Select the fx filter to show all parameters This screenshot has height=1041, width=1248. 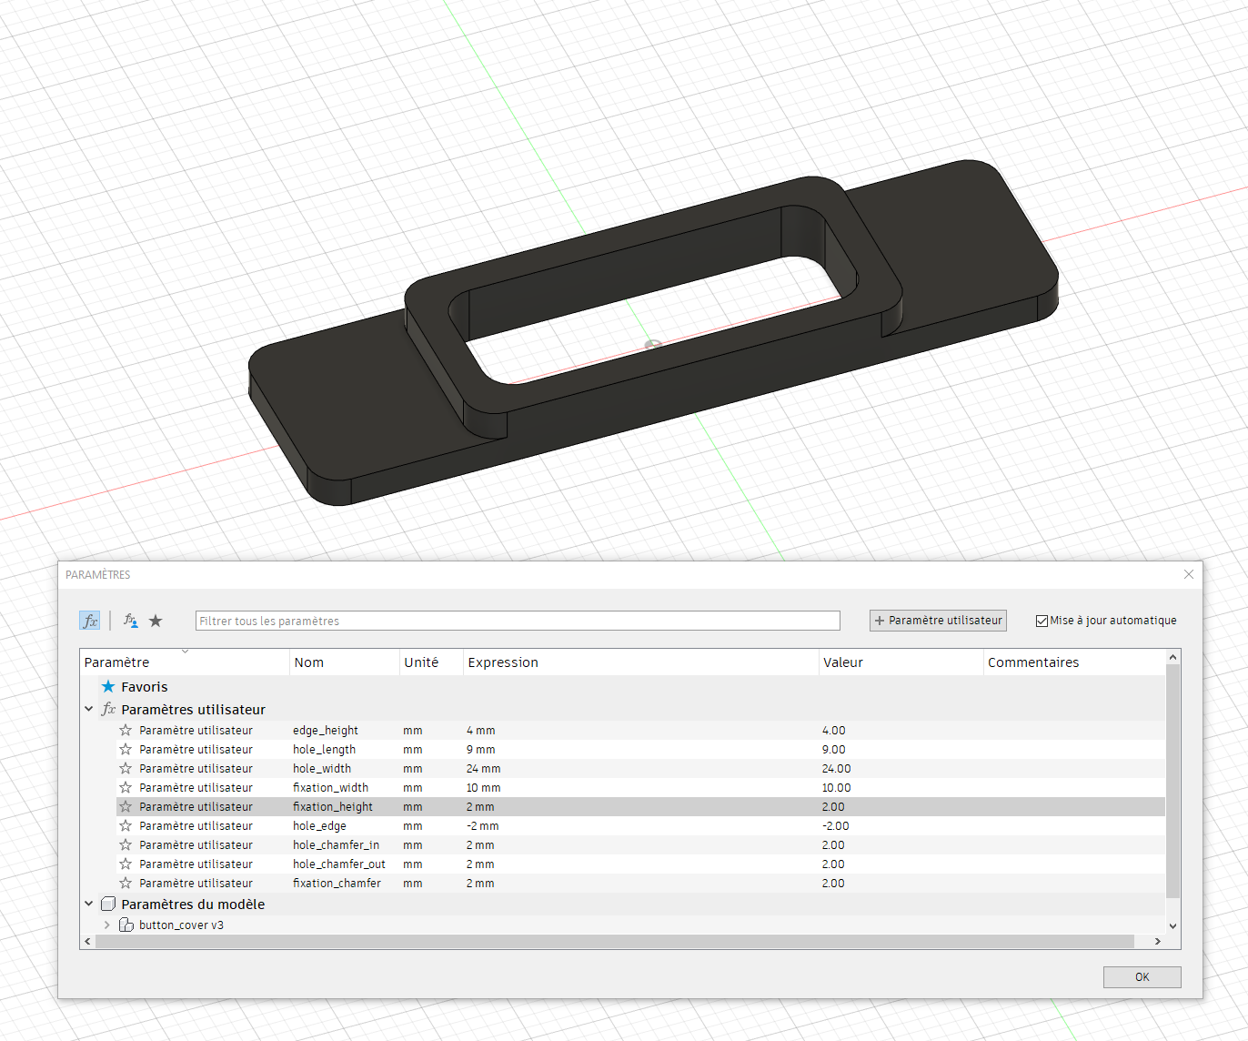tap(90, 620)
